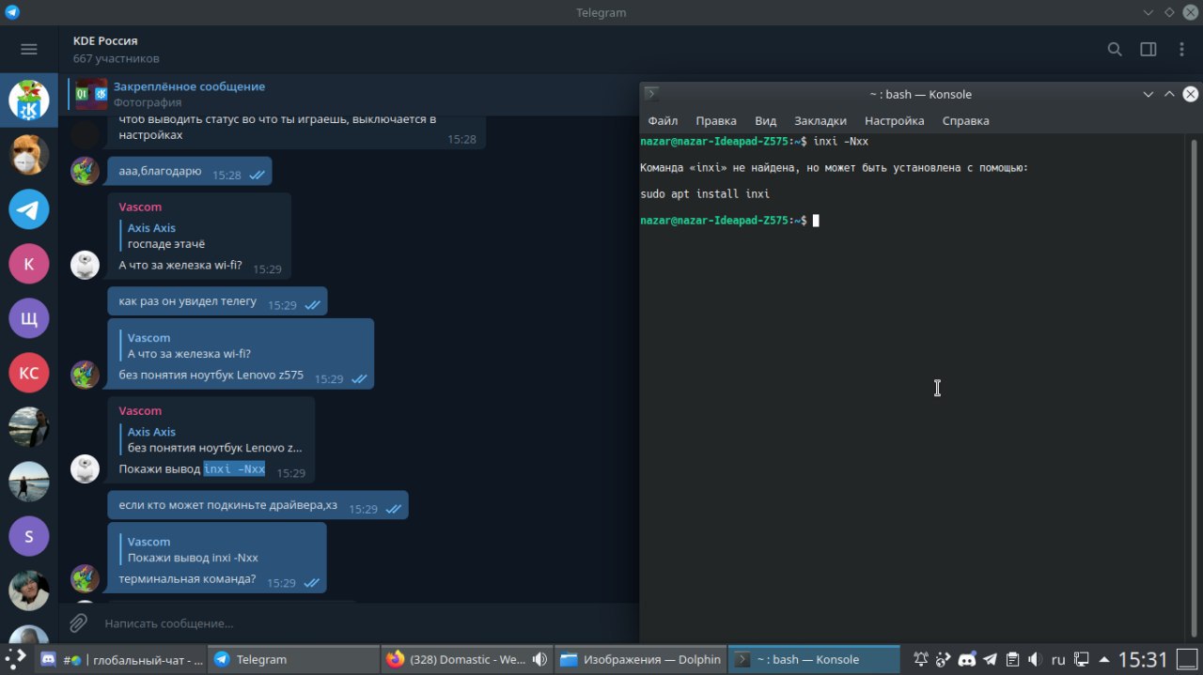Click the attach file paperclip icon
Screen dimensions: 1203x675
click(79, 622)
